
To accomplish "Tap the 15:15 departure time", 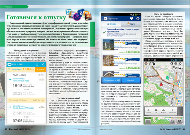I will coord(18,86).
